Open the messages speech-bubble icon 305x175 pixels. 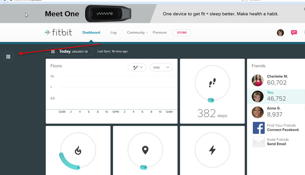click(294, 32)
